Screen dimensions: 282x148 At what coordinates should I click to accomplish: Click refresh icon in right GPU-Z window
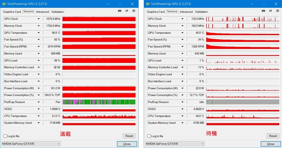pos(271,11)
